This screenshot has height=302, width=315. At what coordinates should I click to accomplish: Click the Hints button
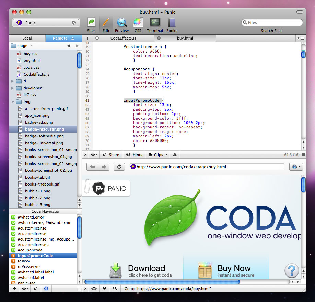[x=134, y=155]
